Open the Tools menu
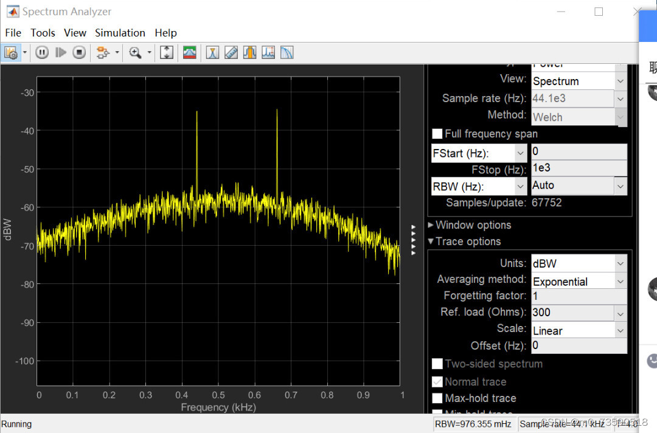This screenshot has height=433, width=657. [x=43, y=33]
